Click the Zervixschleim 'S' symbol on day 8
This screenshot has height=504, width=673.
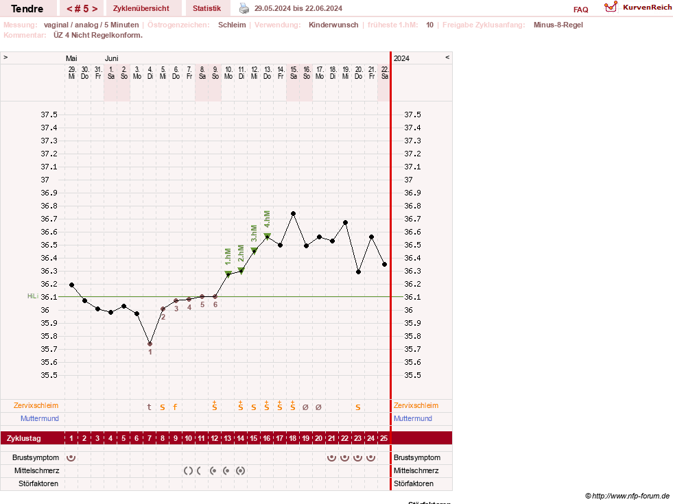pyautogui.click(x=162, y=407)
